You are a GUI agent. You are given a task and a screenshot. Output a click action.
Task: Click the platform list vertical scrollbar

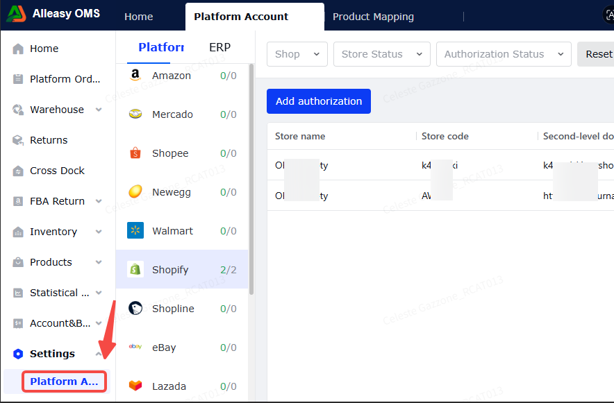pos(251,180)
